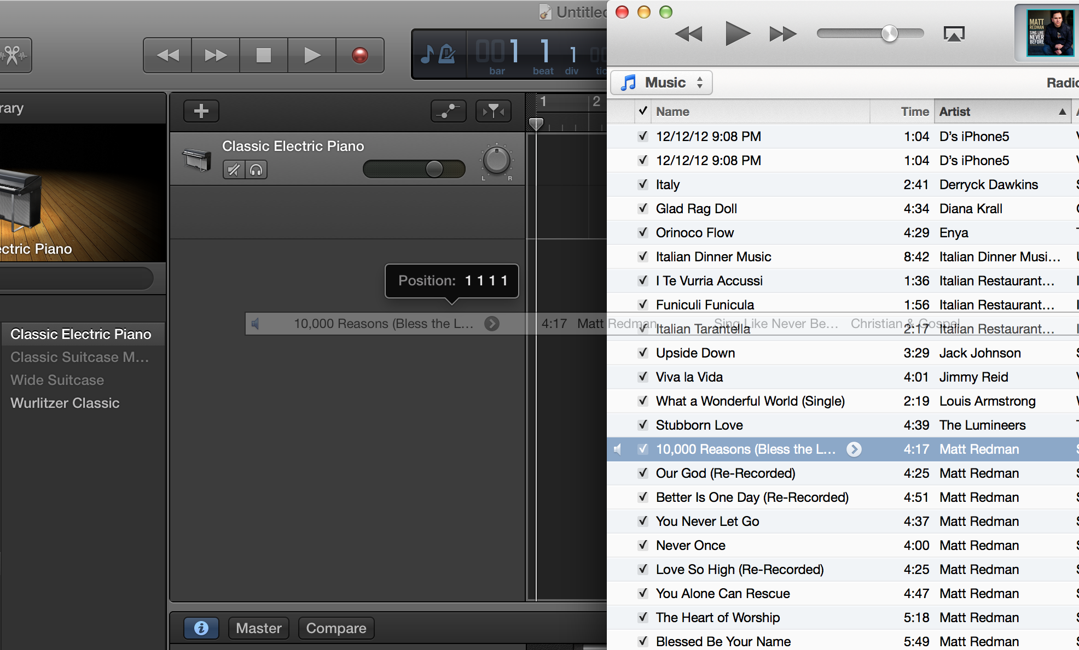Click iTunes next track button
Screen dimensions: 1079x650
(x=783, y=34)
